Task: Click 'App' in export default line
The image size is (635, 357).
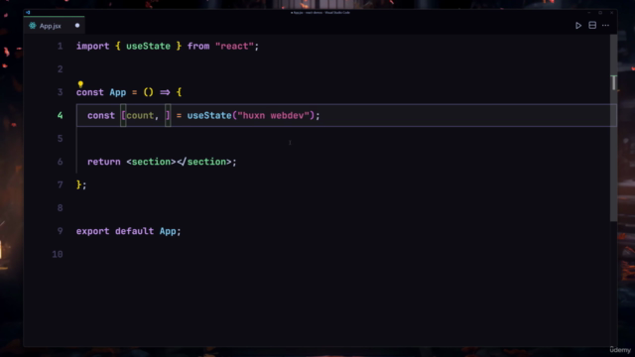Action: click(x=168, y=231)
